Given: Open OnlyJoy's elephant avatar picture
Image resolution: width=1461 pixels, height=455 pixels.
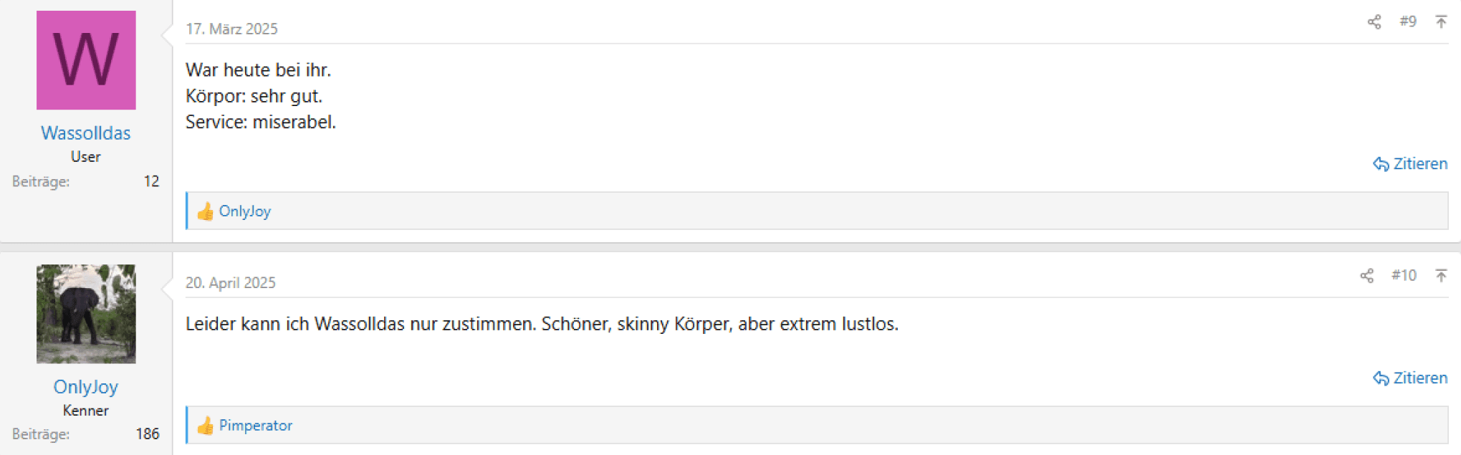Looking at the screenshot, I should tap(86, 314).
